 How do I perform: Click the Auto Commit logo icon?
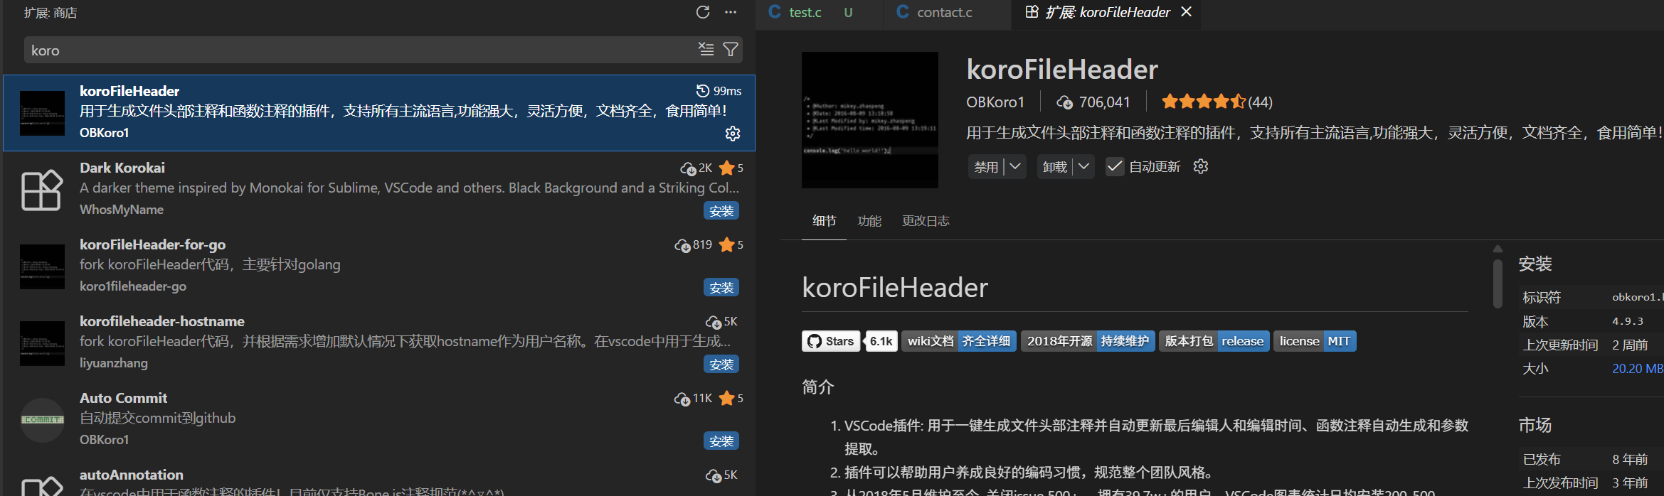pyautogui.click(x=42, y=420)
